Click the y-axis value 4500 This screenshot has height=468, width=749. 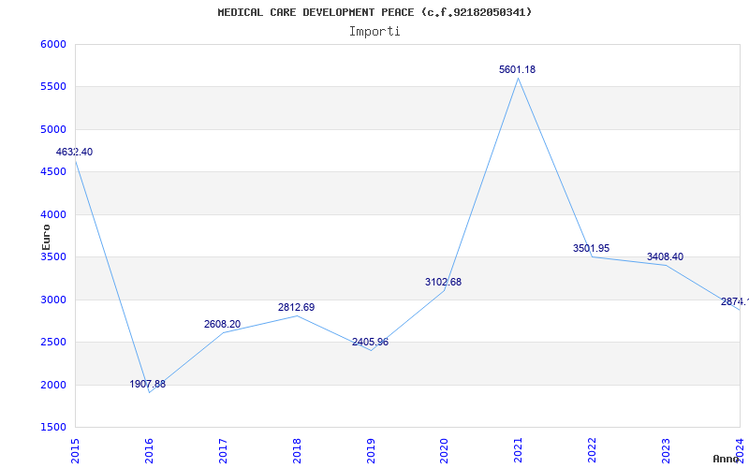pyautogui.click(x=53, y=172)
